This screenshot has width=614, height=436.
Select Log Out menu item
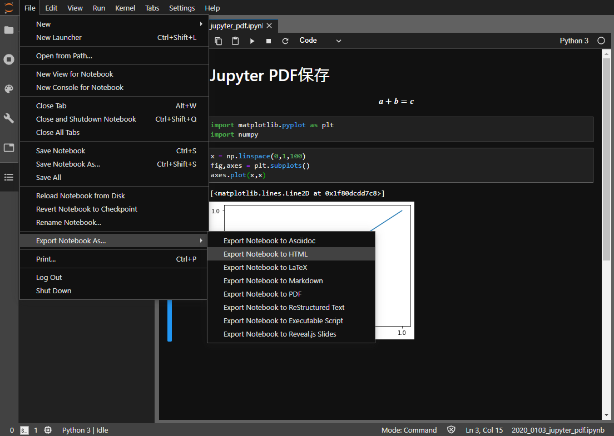(114, 278)
